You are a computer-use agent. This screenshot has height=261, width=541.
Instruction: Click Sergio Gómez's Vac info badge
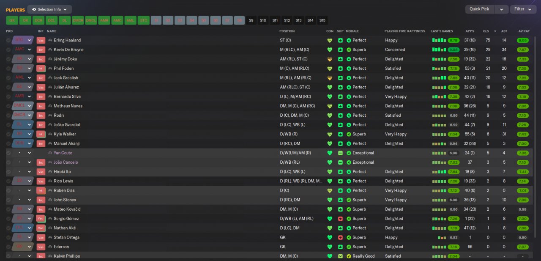coord(41,219)
